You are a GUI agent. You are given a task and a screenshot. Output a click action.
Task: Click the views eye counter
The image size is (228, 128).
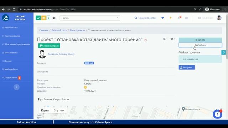tap(165, 39)
